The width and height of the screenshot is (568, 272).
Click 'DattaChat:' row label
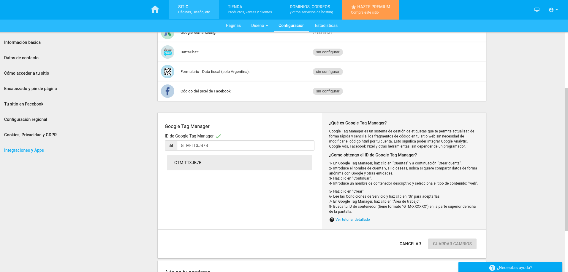coord(189,52)
